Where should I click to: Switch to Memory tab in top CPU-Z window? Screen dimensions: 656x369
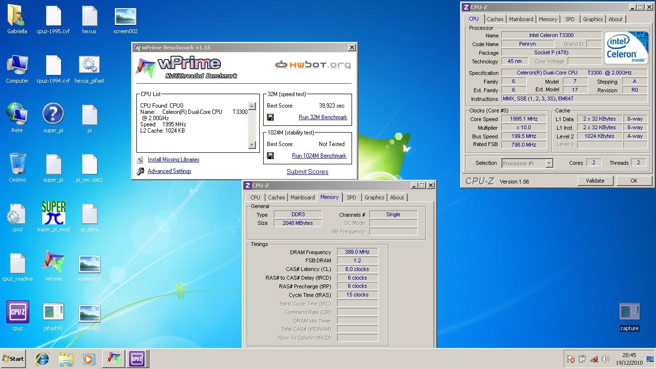[548, 19]
